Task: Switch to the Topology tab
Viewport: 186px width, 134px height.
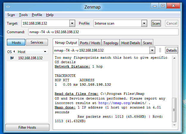Action: tap(111, 43)
